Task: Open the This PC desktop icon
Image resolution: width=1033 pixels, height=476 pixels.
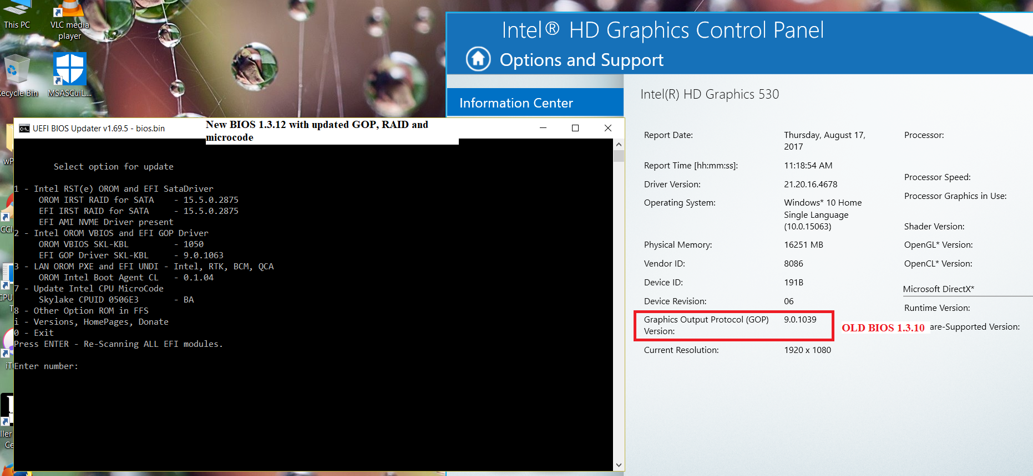Action: click(x=17, y=15)
